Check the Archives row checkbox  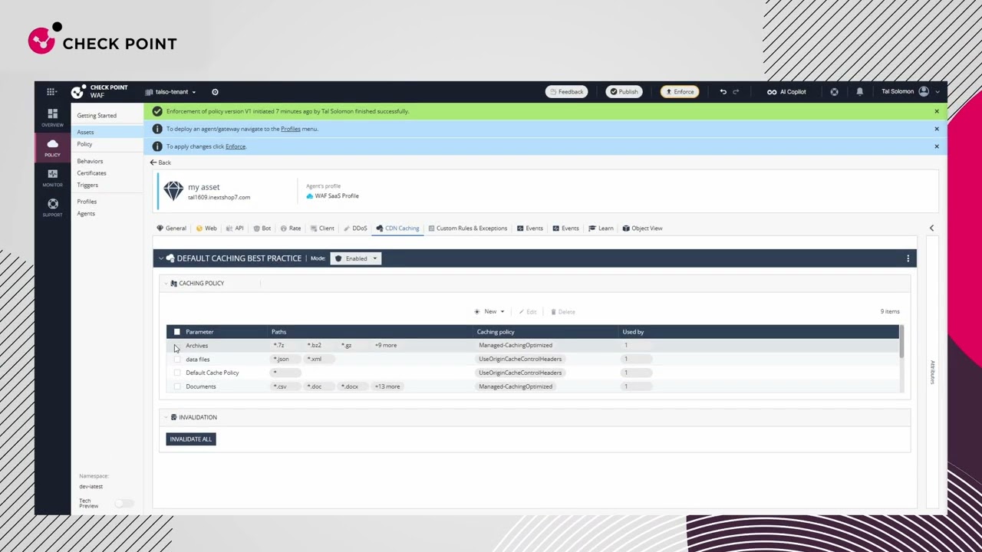(177, 346)
